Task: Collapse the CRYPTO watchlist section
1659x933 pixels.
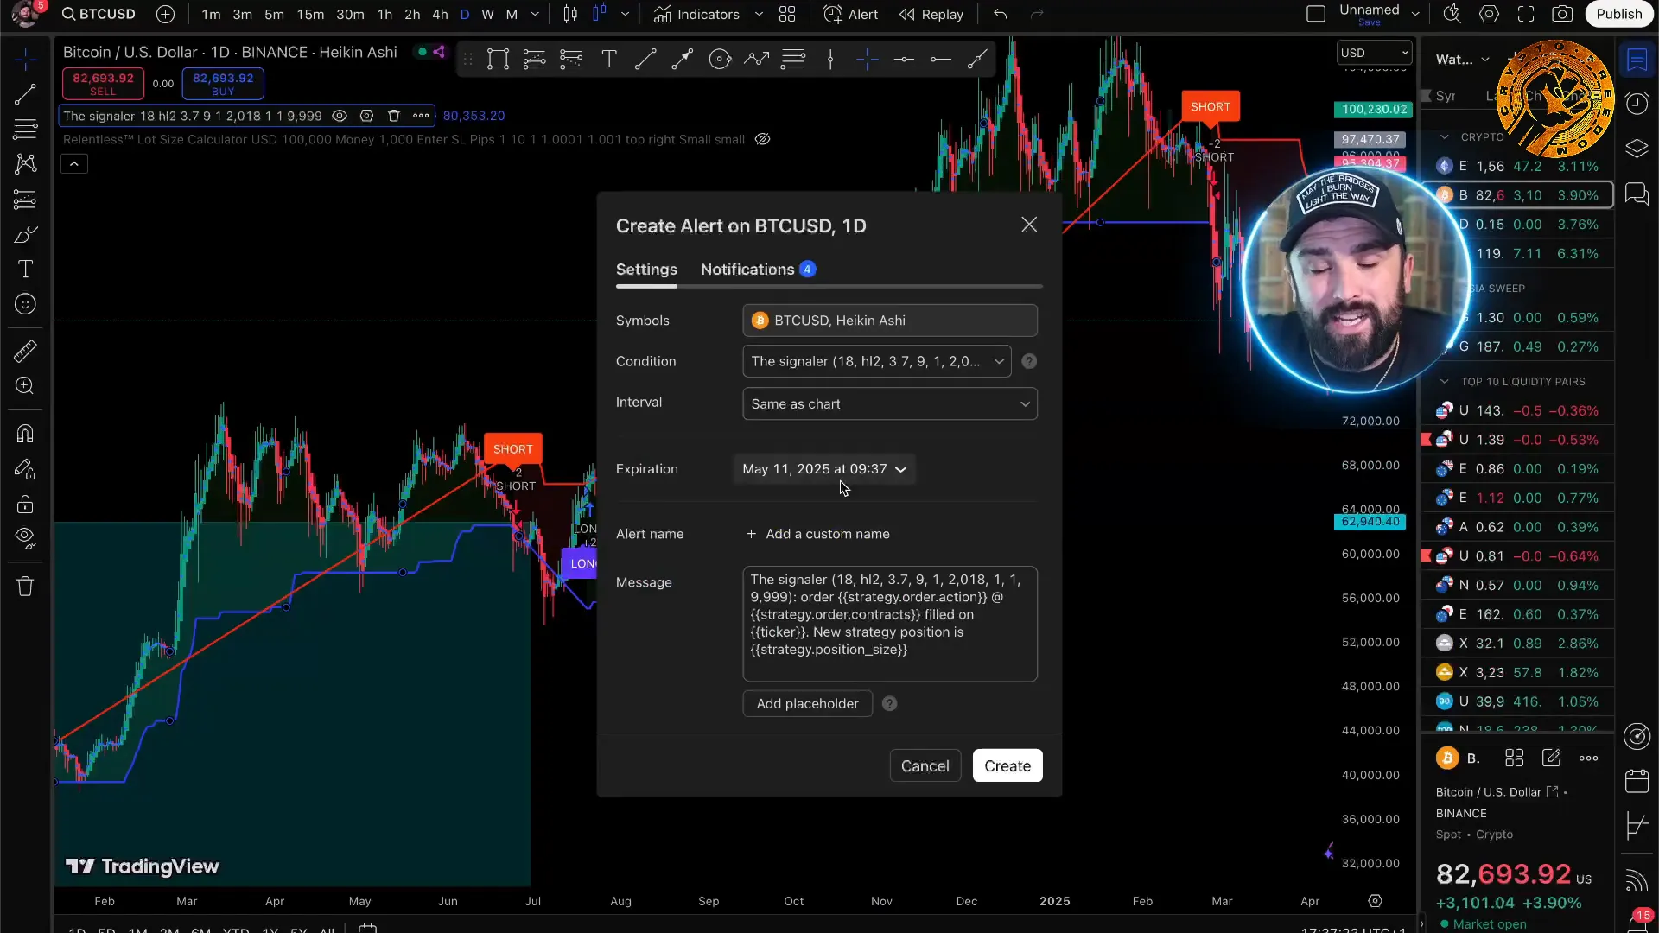Action: click(1444, 137)
